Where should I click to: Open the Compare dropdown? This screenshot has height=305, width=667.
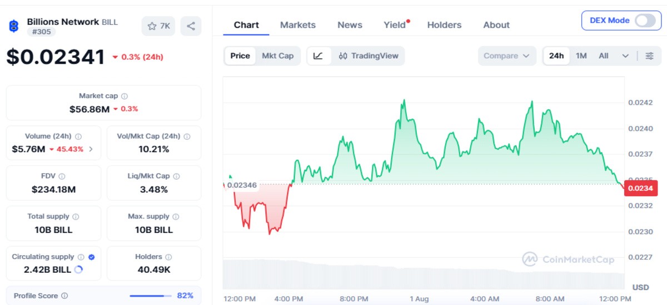[506, 56]
